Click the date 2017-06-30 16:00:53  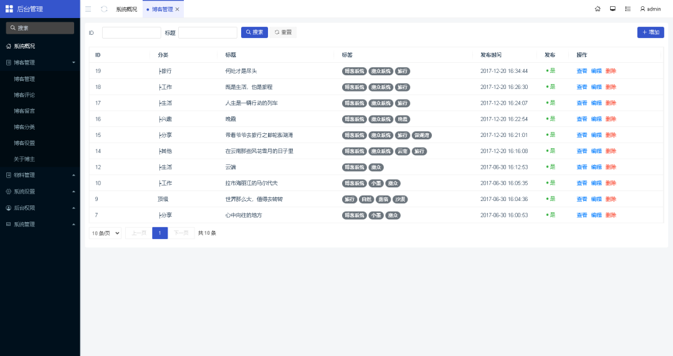[504, 215]
